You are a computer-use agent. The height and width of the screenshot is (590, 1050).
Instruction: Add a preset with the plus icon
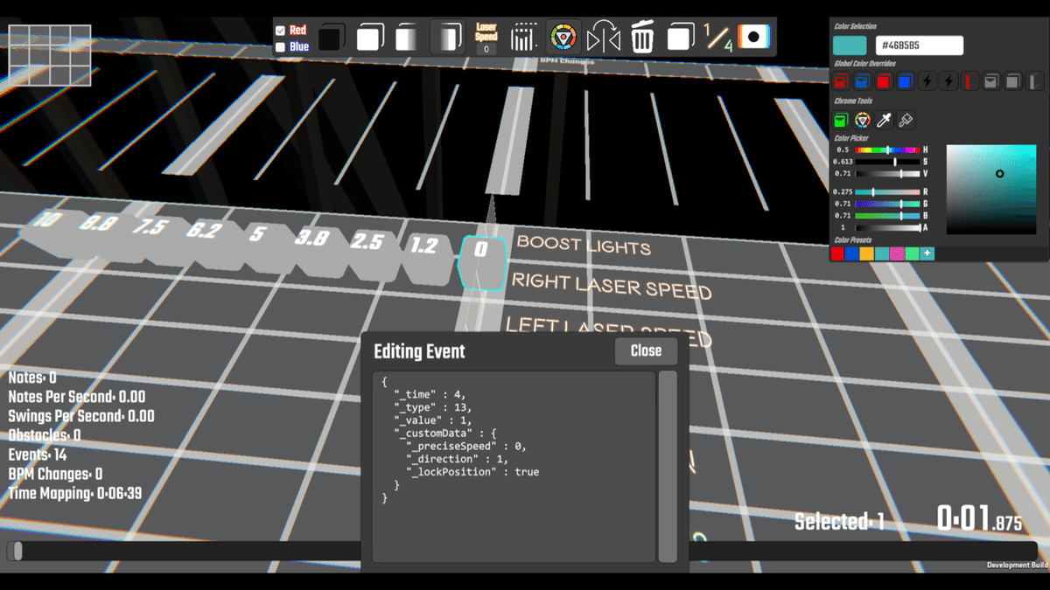click(927, 253)
